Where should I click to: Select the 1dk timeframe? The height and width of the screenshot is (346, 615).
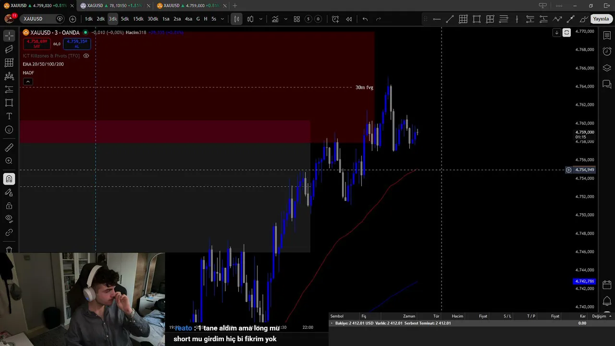click(89, 19)
